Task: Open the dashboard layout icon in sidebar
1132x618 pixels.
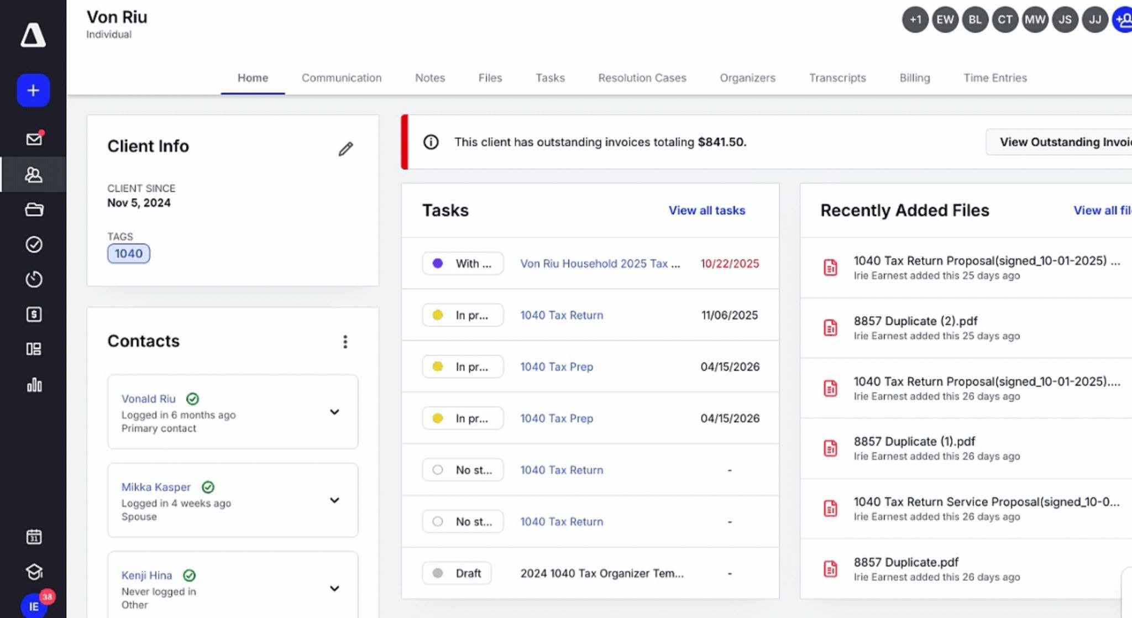Action: 34,349
